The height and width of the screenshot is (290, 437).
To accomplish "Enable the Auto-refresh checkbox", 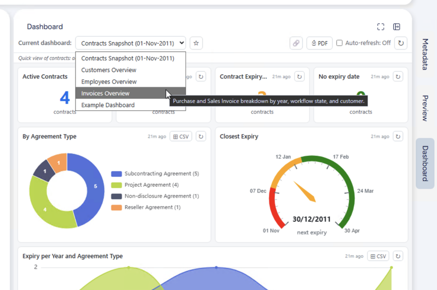I will coord(339,43).
